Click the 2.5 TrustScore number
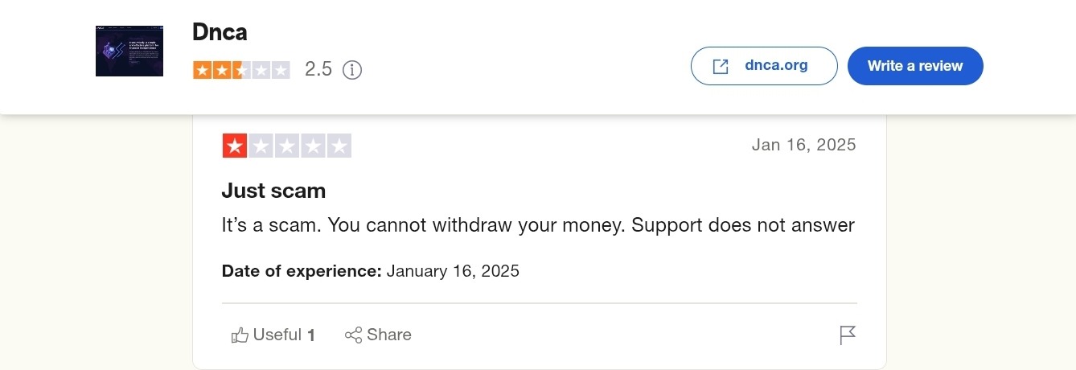The height and width of the screenshot is (370, 1076). coord(318,70)
